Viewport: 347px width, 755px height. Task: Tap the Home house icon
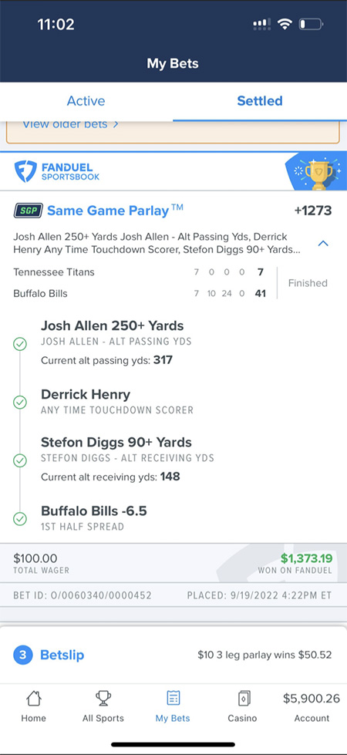tap(34, 698)
